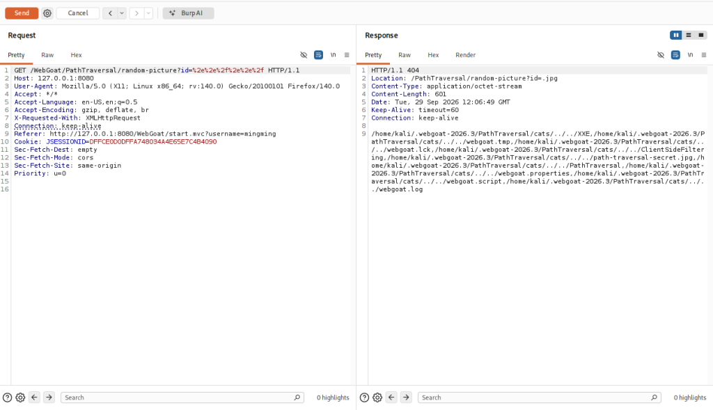Viewport: 713px width, 410px height.
Task: Go forward to next request in history
Action: pos(136,13)
